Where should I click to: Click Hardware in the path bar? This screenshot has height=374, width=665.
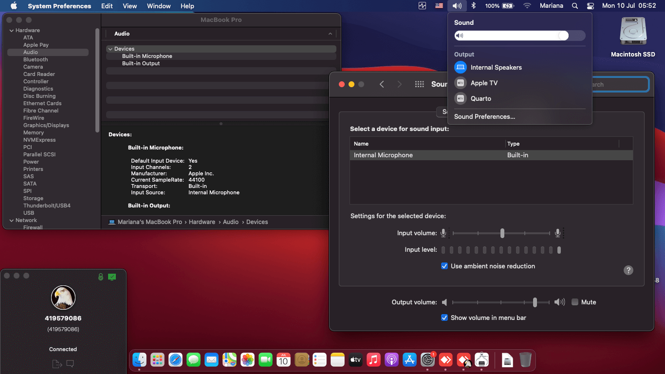pos(202,222)
